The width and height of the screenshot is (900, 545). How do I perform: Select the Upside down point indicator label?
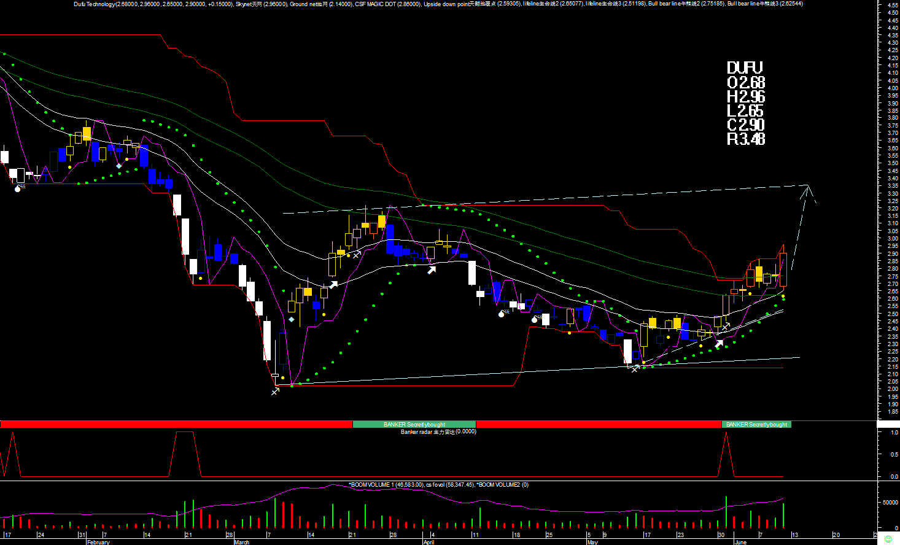tap(473, 4)
